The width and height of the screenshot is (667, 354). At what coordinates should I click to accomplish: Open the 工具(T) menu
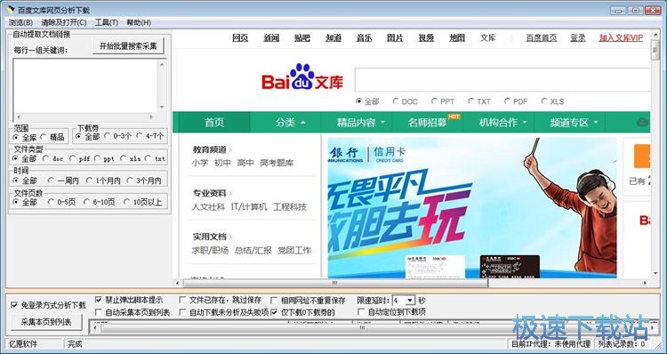(x=107, y=22)
